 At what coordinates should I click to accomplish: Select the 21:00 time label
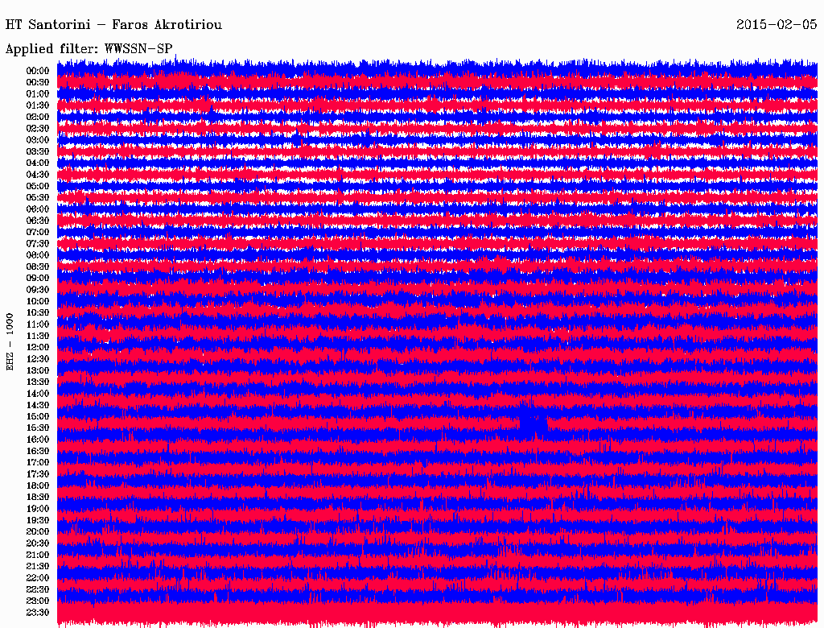pyautogui.click(x=37, y=555)
